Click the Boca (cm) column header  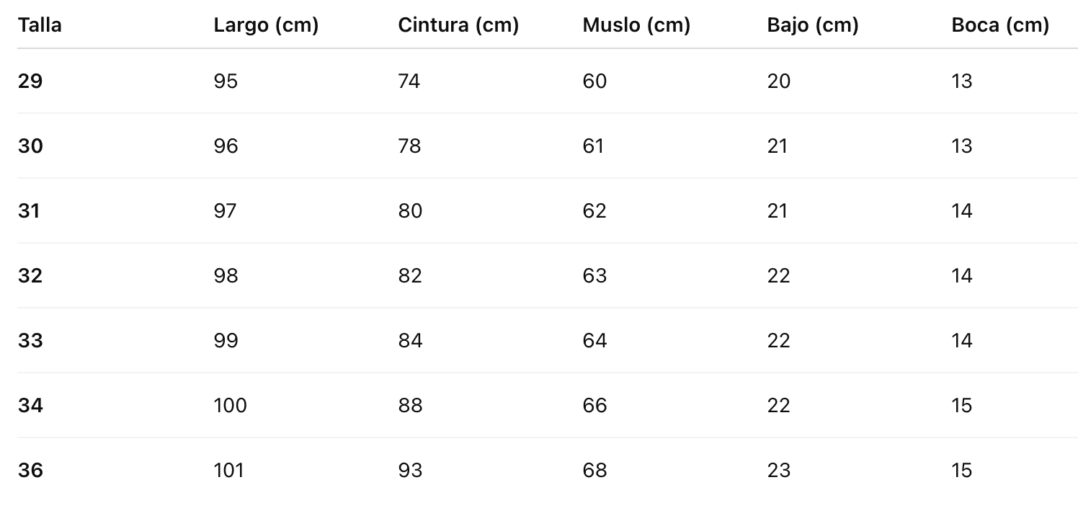(1000, 25)
